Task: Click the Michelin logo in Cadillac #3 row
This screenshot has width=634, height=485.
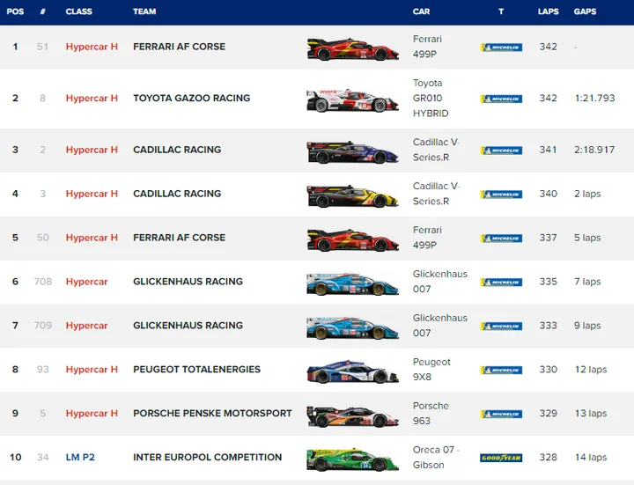Action: pyautogui.click(x=501, y=195)
